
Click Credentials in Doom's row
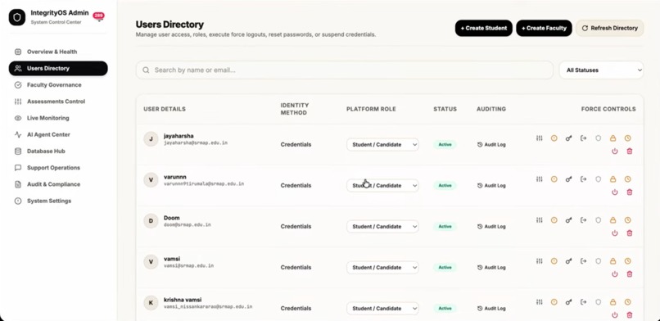pos(296,226)
